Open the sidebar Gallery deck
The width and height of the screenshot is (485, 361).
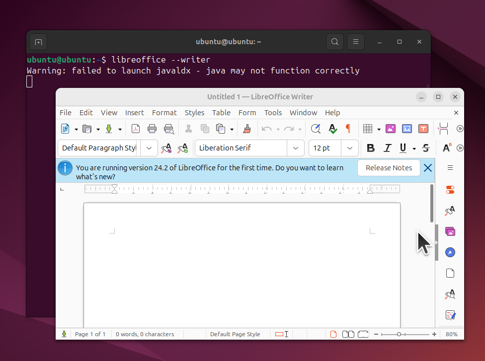coord(450,231)
